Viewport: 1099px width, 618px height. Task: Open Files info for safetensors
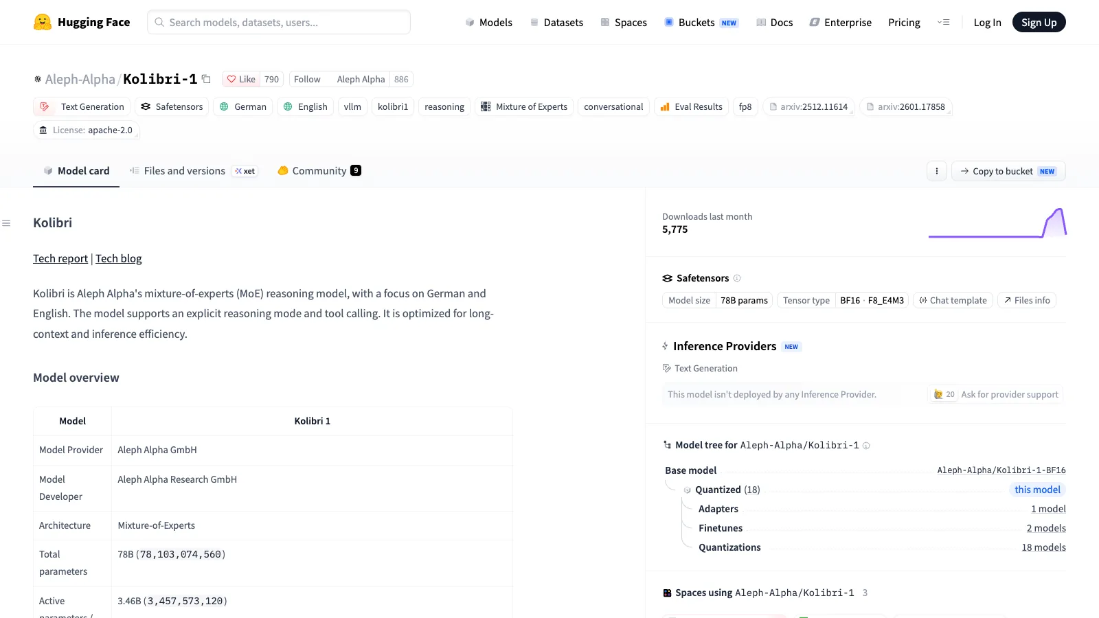coord(1026,300)
